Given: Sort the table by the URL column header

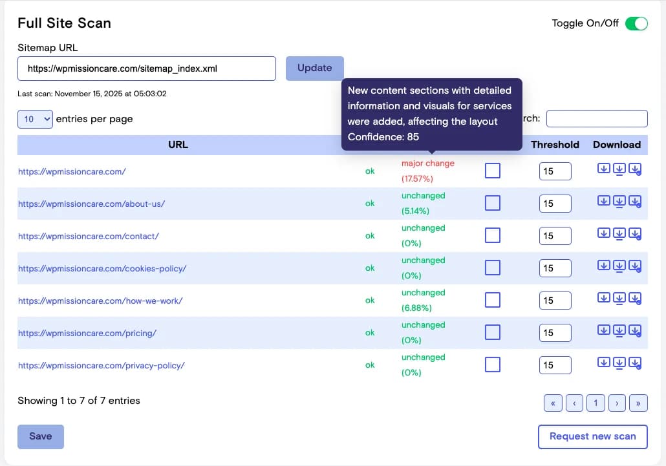Looking at the screenshot, I should [x=178, y=144].
